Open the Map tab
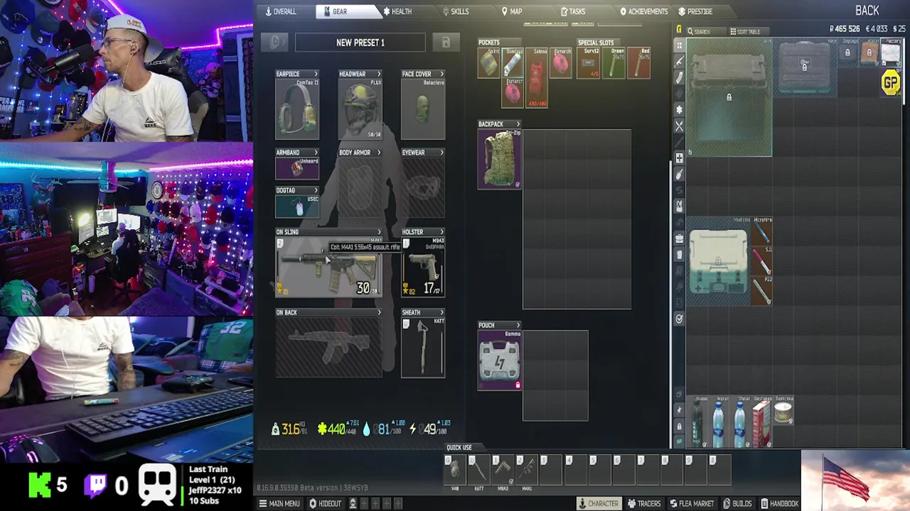The width and height of the screenshot is (910, 511). tap(512, 11)
